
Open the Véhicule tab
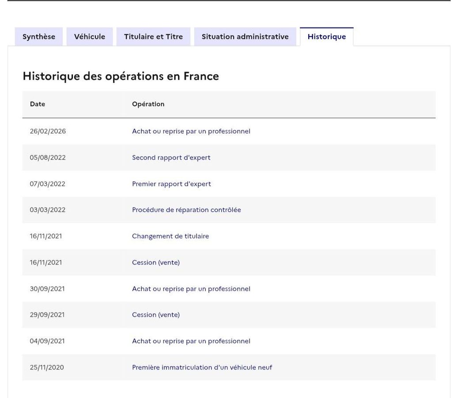click(x=90, y=37)
